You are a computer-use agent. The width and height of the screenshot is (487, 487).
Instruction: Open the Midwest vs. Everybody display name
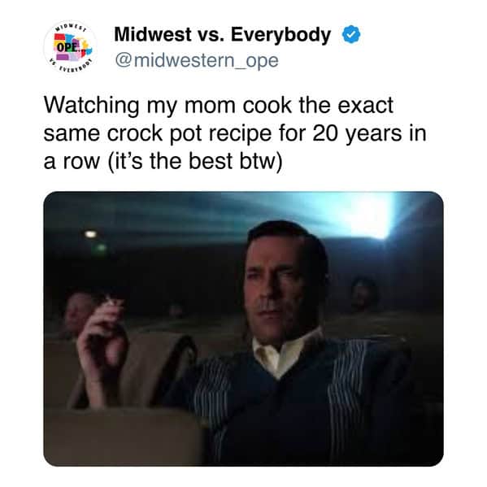click(x=222, y=34)
